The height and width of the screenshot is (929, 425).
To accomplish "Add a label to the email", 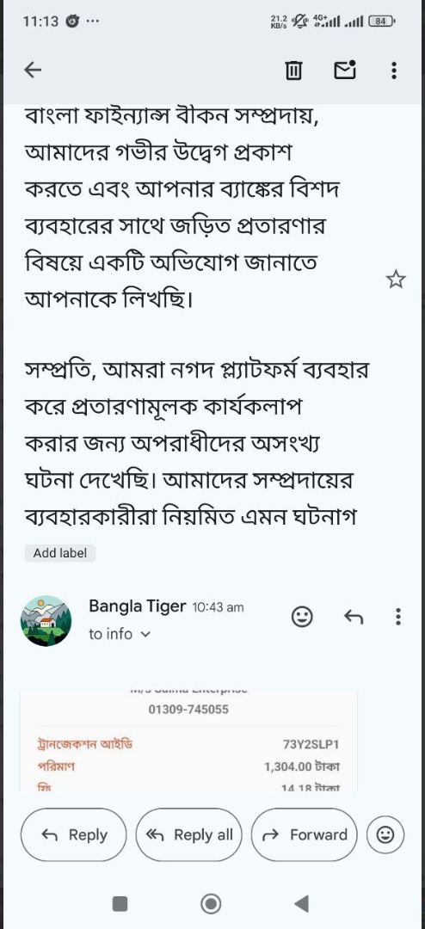I will point(60,553).
